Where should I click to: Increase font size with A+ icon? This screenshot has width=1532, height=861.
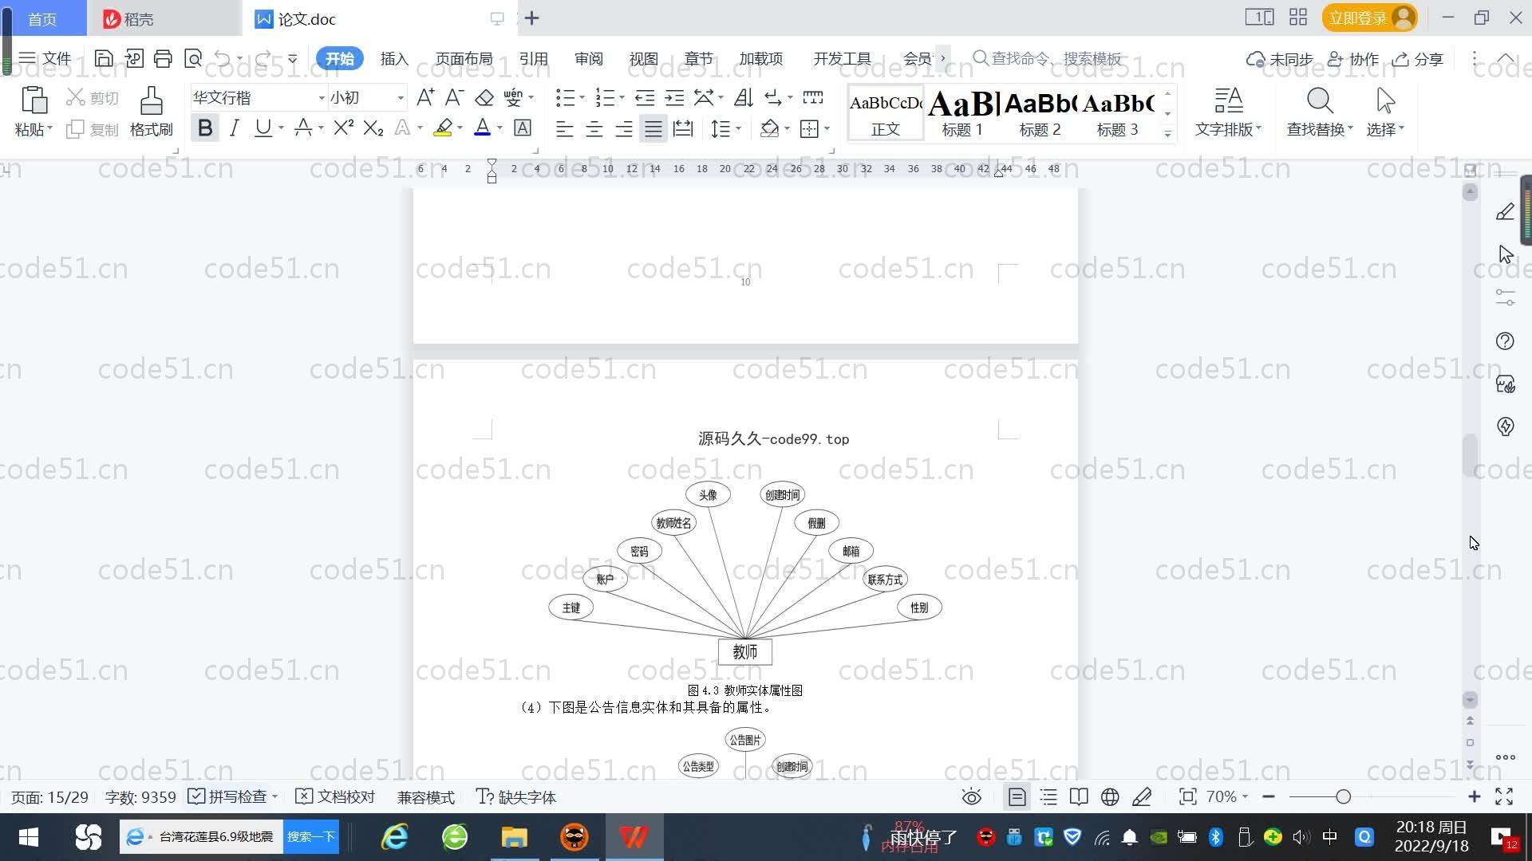tap(425, 97)
